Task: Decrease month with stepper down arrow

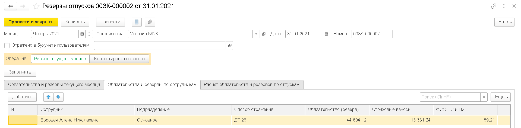Action: (x=89, y=36)
